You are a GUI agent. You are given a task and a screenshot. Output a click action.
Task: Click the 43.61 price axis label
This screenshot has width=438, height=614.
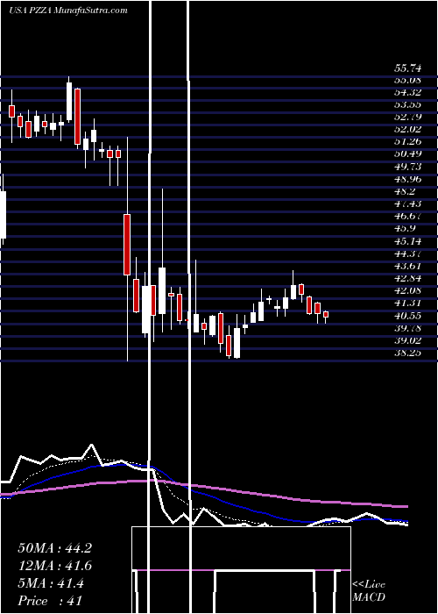[x=408, y=267]
